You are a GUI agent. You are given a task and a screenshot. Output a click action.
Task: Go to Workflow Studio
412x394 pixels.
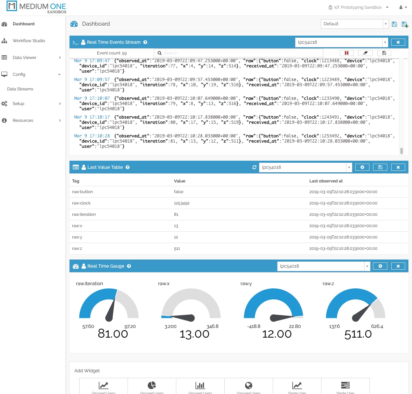point(29,41)
